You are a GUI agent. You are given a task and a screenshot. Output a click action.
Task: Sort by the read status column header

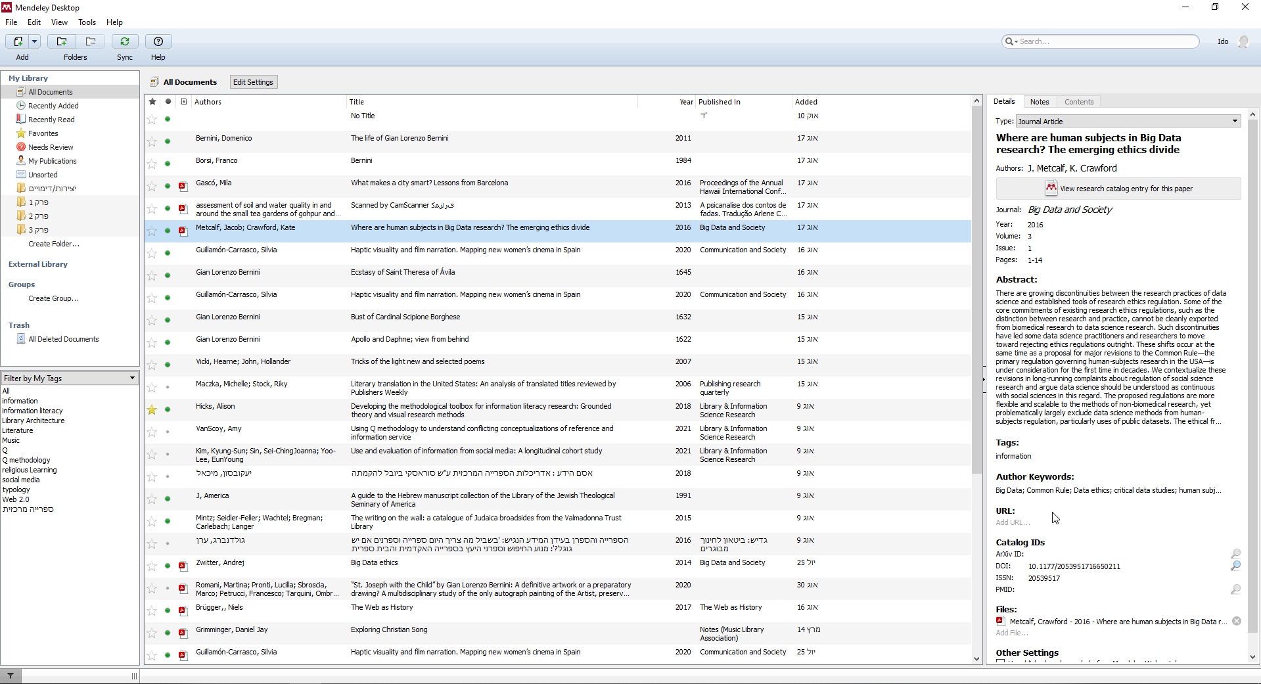point(168,102)
